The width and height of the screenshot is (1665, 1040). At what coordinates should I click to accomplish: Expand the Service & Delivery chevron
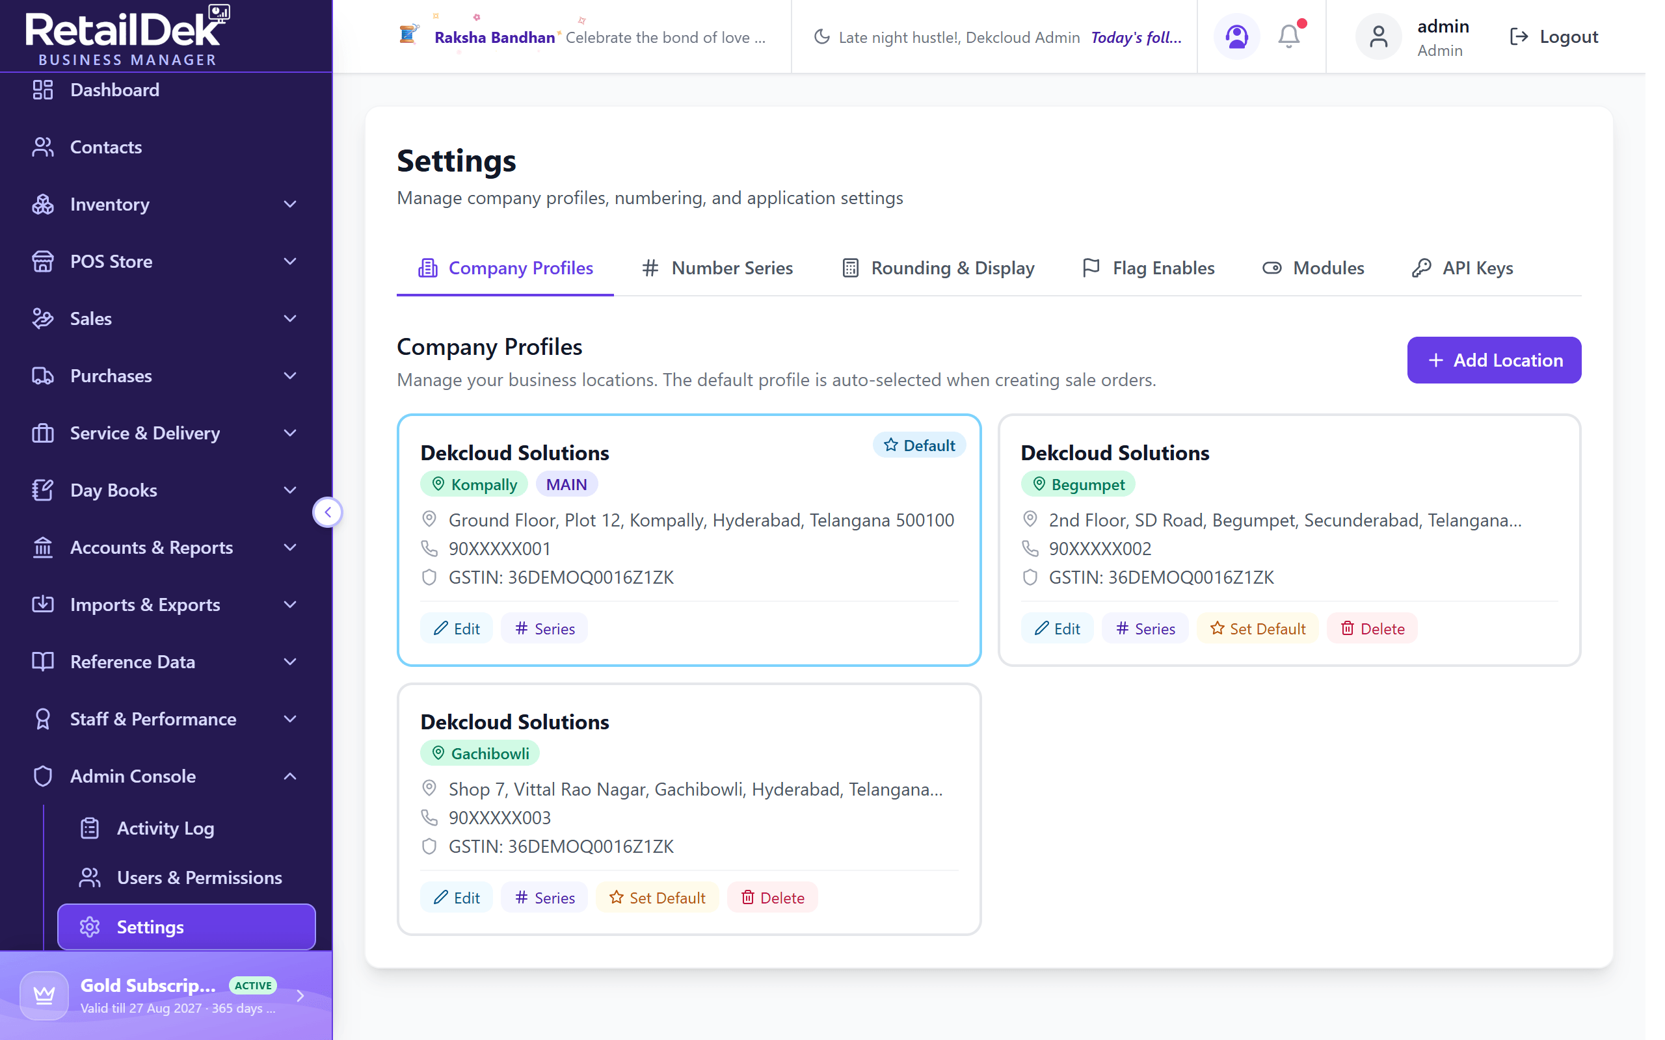(290, 434)
